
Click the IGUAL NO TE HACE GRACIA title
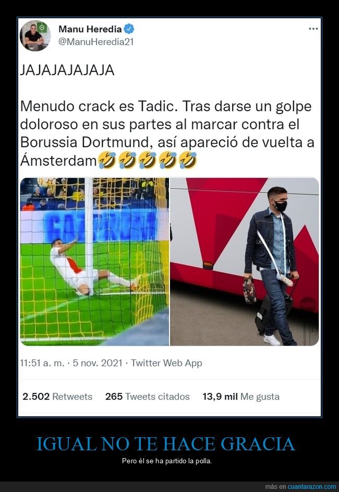pos(166,443)
